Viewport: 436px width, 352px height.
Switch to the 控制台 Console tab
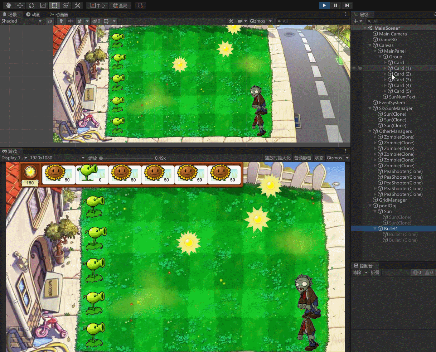click(363, 266)
